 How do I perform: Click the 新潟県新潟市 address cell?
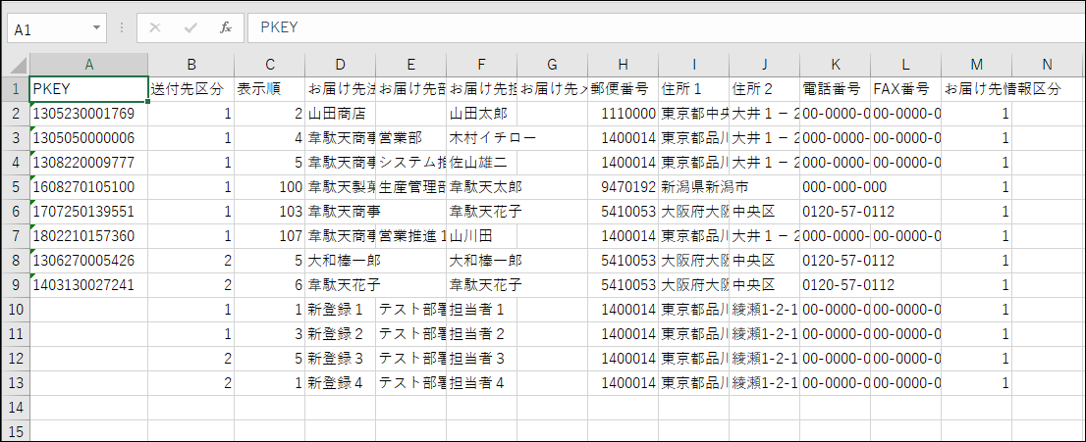click(693, 186)
